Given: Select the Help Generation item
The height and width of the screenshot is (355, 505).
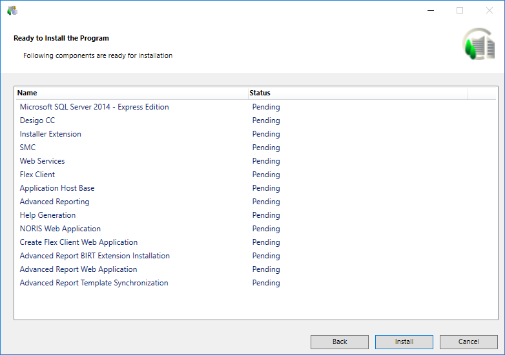Looking at the screenshot, I should [x=48, y=215].
